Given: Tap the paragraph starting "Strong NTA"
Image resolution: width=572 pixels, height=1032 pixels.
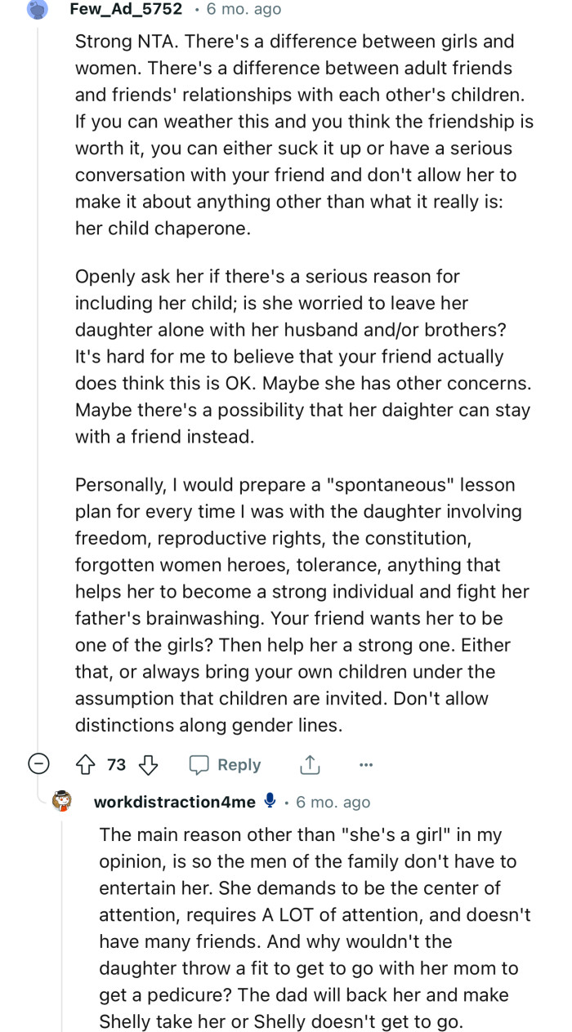Looking at the screenshot, I should [x=302, y=134].
